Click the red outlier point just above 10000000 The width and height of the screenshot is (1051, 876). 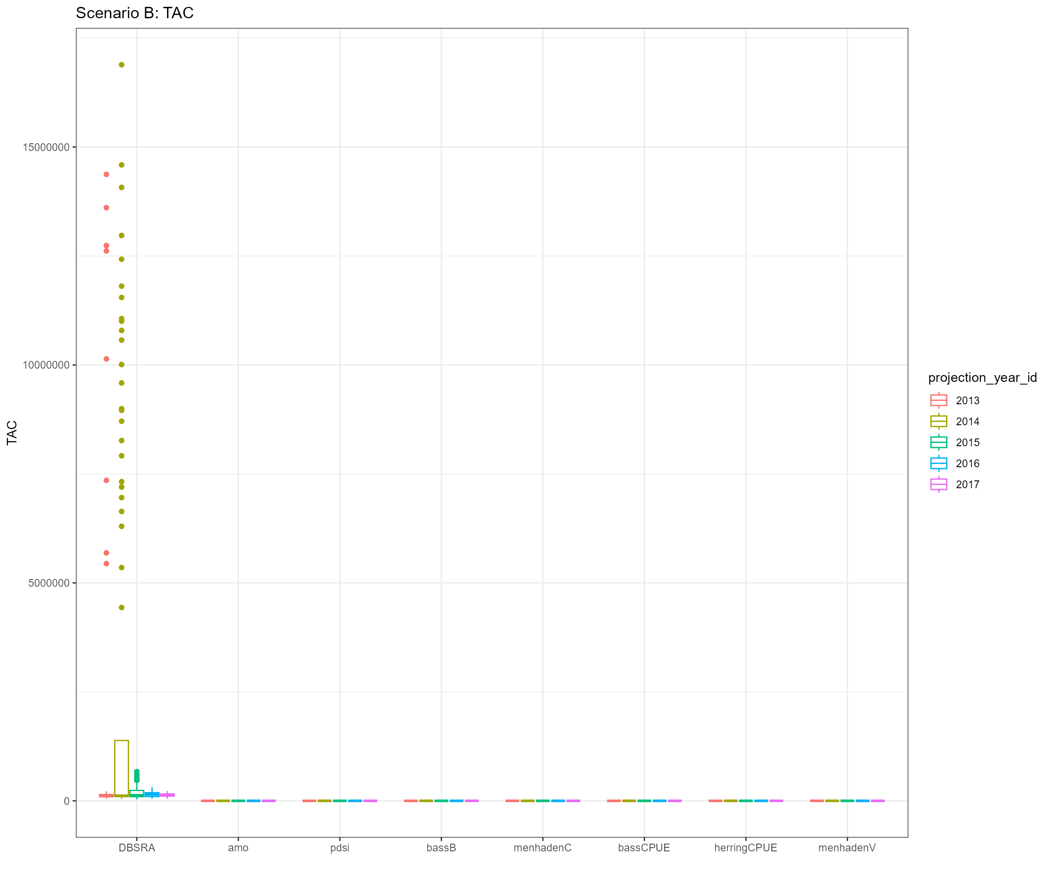pos(106,359)
